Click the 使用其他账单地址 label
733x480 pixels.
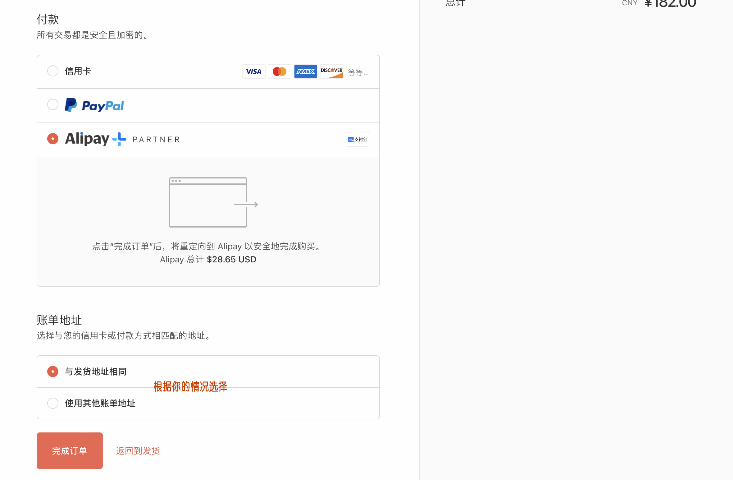100,403
